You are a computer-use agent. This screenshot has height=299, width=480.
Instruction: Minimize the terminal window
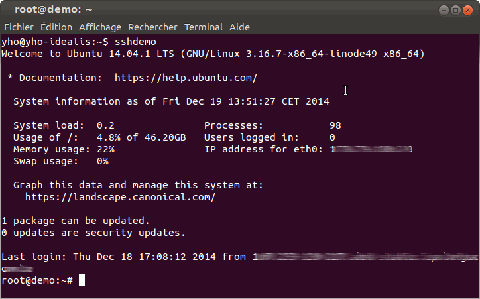tap(444, 11)
